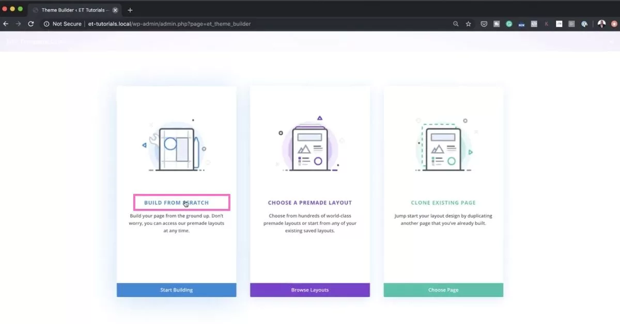This screenshot has width=620, height=324.
Task: Click the Jump start your layout design description
Action: (x=443, y=219)
